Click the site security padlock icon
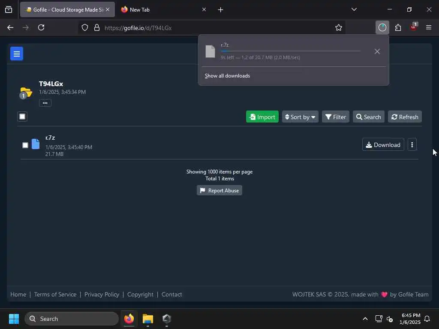The width and height of the screenshot is (439, 329). coord(97,27)
